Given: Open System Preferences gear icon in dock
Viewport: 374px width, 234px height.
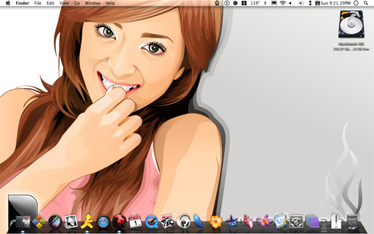Looking at the screenshot, I should pyautogui.click(x=296, y=222).
